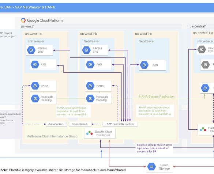Screen dimensions: 214x174
Task: Click the Cloud Storage label text
Action: click(164, 167)
